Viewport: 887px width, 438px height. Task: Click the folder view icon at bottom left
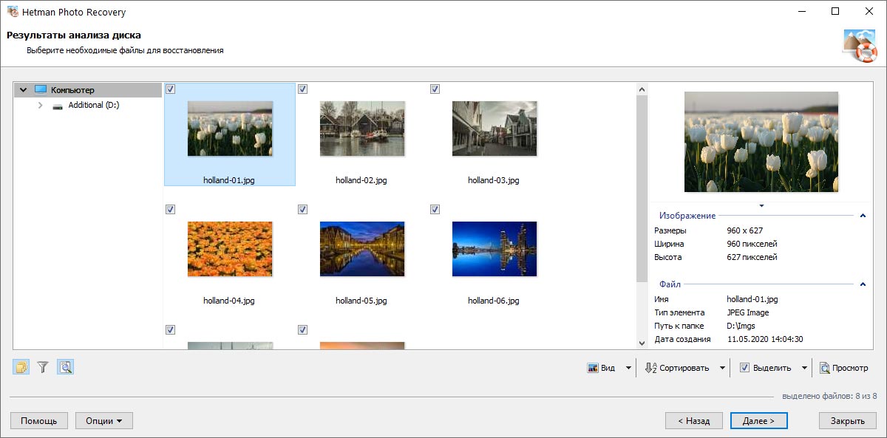tap(21, 367)
